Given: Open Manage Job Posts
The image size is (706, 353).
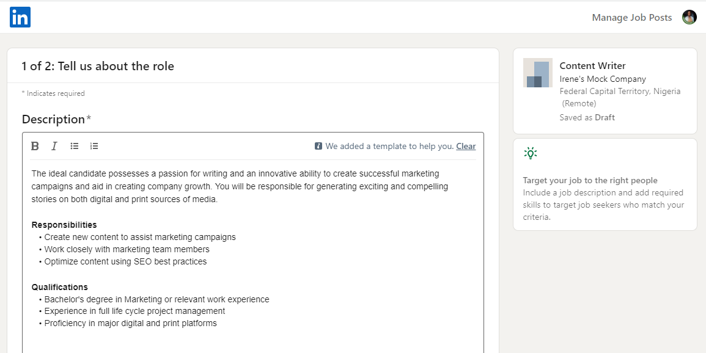Looking at the screenshot, I should [x=631, y=17].
